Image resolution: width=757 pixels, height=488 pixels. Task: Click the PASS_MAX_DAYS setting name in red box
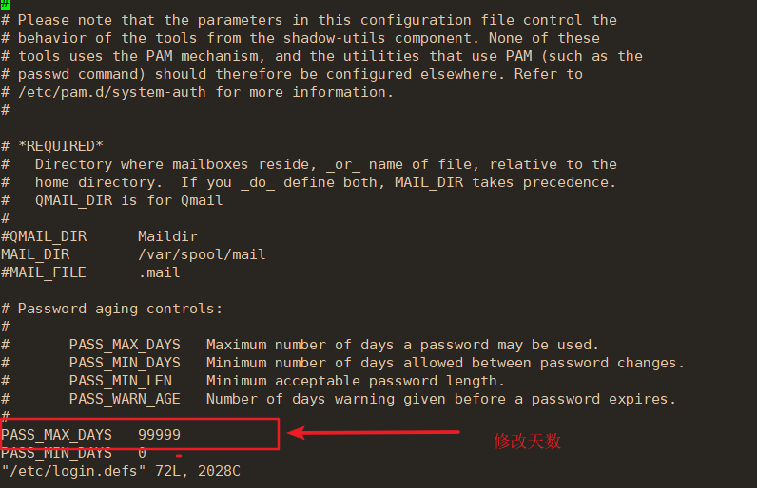click(x=56, y=435)
